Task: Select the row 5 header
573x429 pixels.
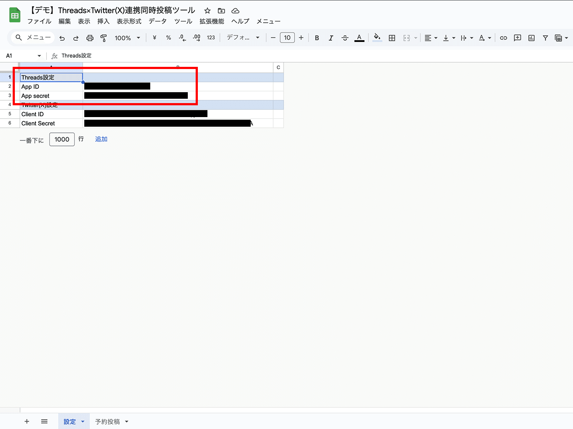Action: [x=10, y=114]
